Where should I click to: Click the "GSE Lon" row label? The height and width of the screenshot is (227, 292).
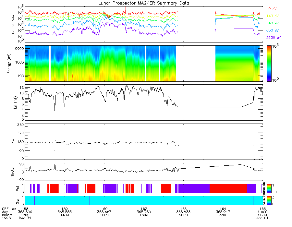point(9,209)
